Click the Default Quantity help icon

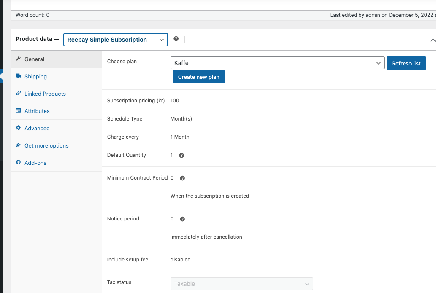pos(181,155)
